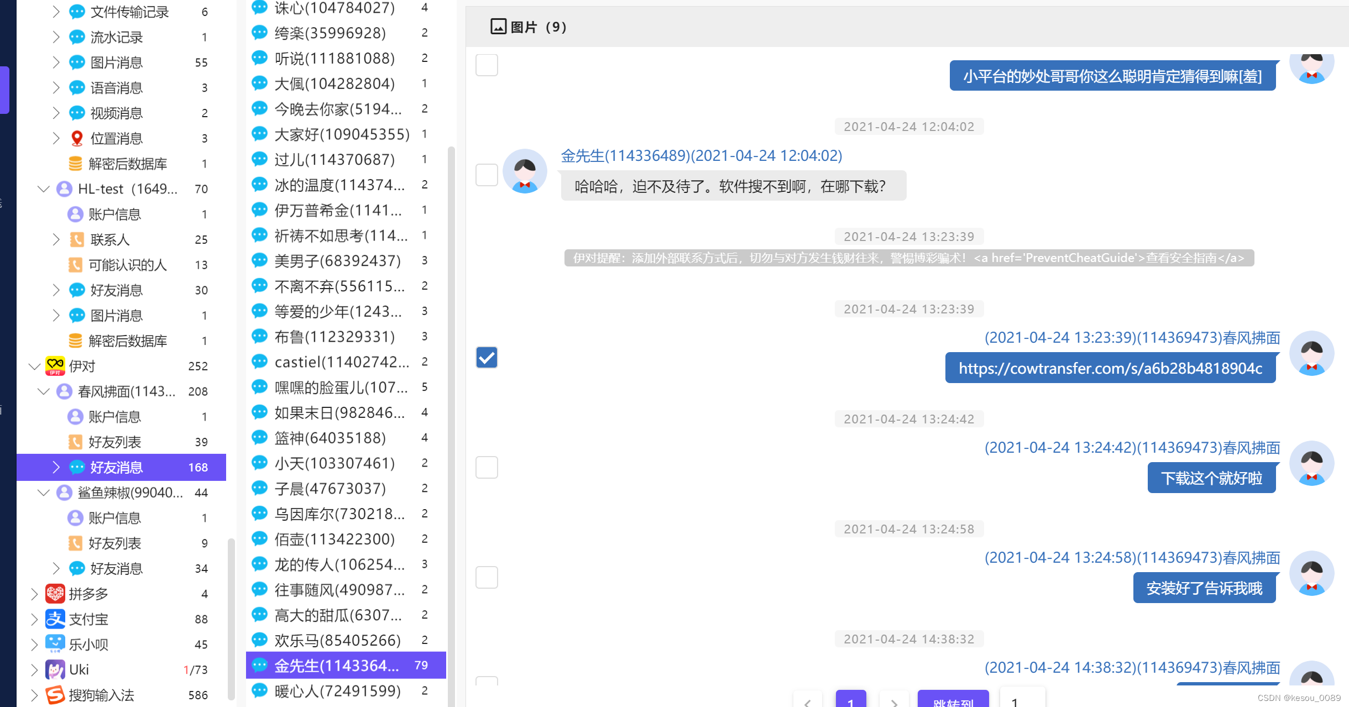Select the 好友列表 item with count 39

[115, 442]
